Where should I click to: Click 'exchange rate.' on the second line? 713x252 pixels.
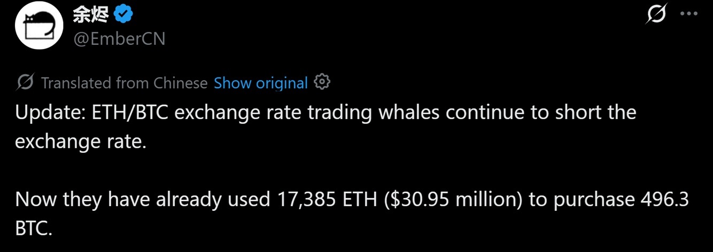click(x=81, y=142)
